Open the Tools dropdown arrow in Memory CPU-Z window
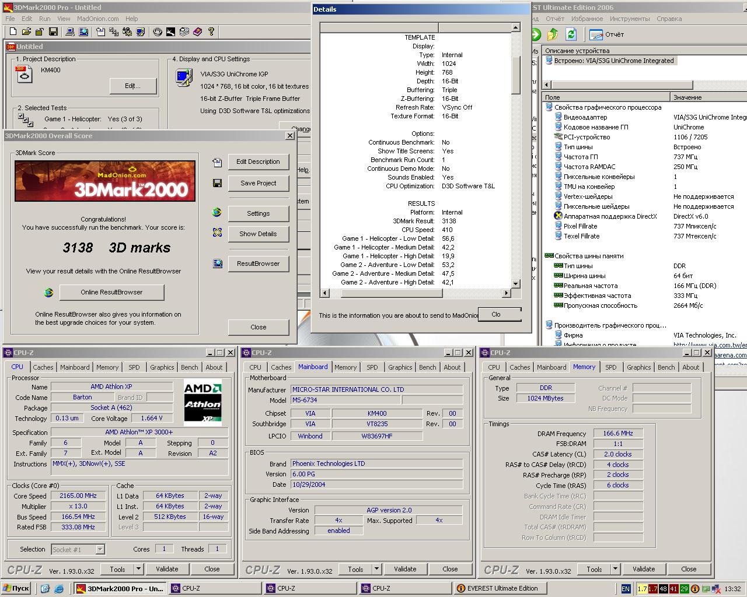747x597 pixels. click(615, 569)
